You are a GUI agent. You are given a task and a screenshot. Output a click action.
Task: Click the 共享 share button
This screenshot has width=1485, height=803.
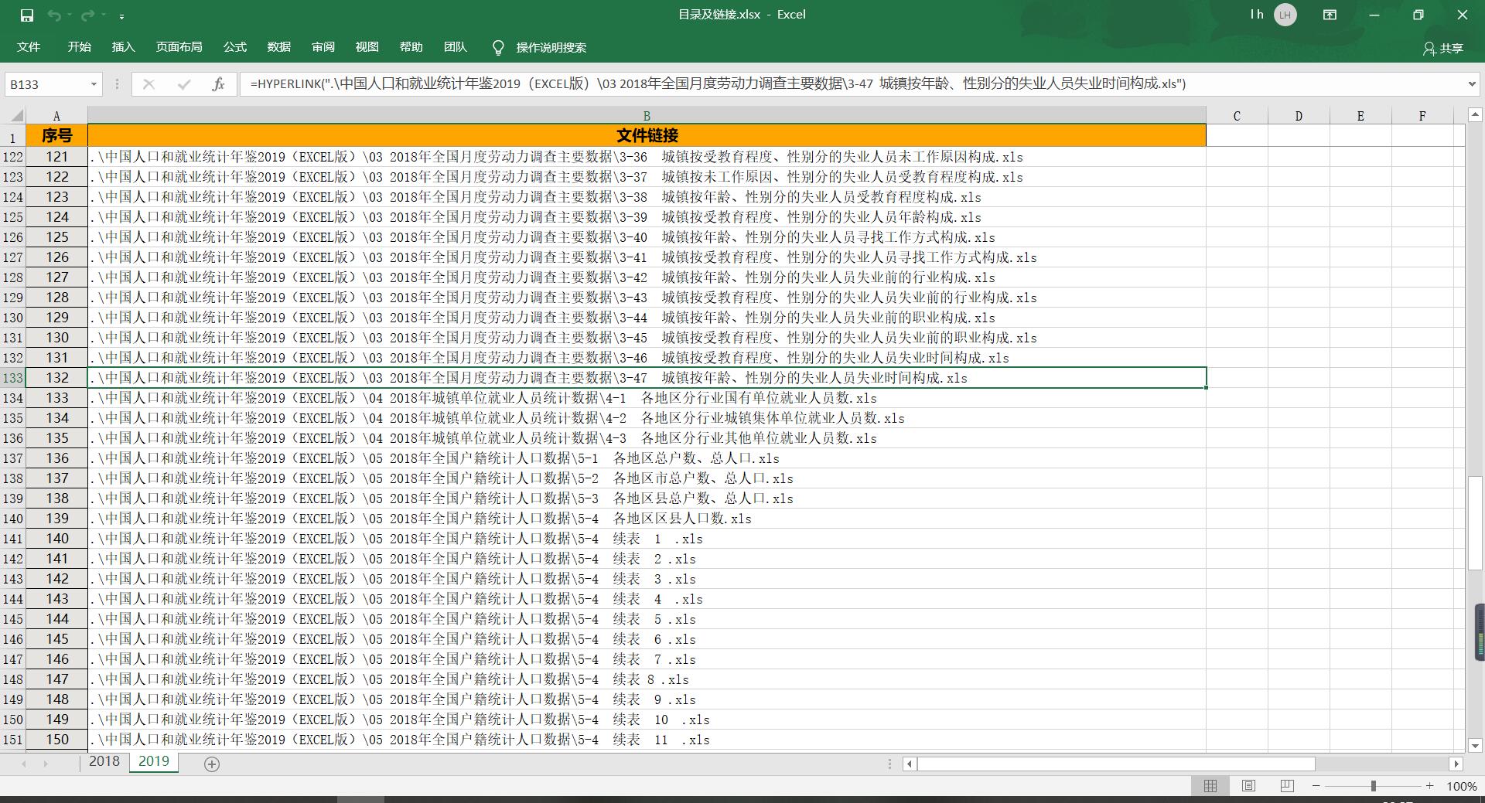(x=1443, y=48)
